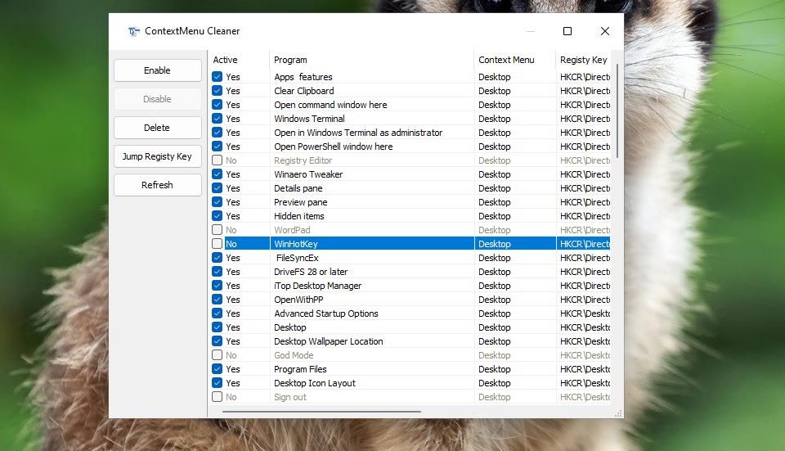Open Jump Registy Key
The width and height of the screenshot is (785, 451).
tap(157, 156)
